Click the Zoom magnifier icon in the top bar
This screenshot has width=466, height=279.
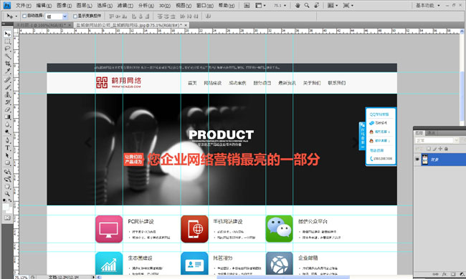(307, 5)
